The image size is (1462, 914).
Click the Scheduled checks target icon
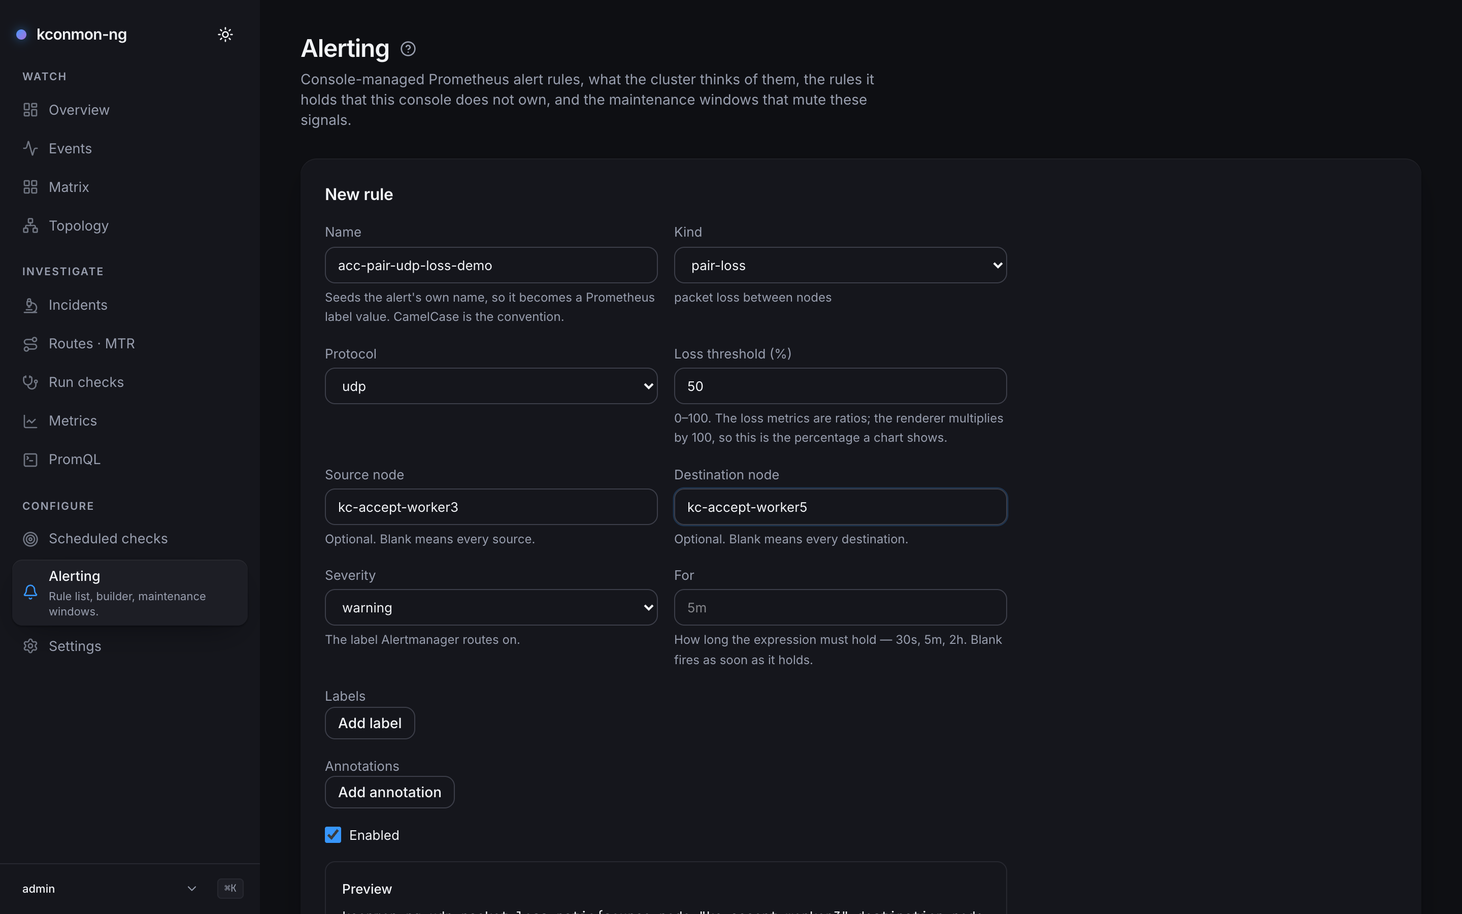(30, 539)
